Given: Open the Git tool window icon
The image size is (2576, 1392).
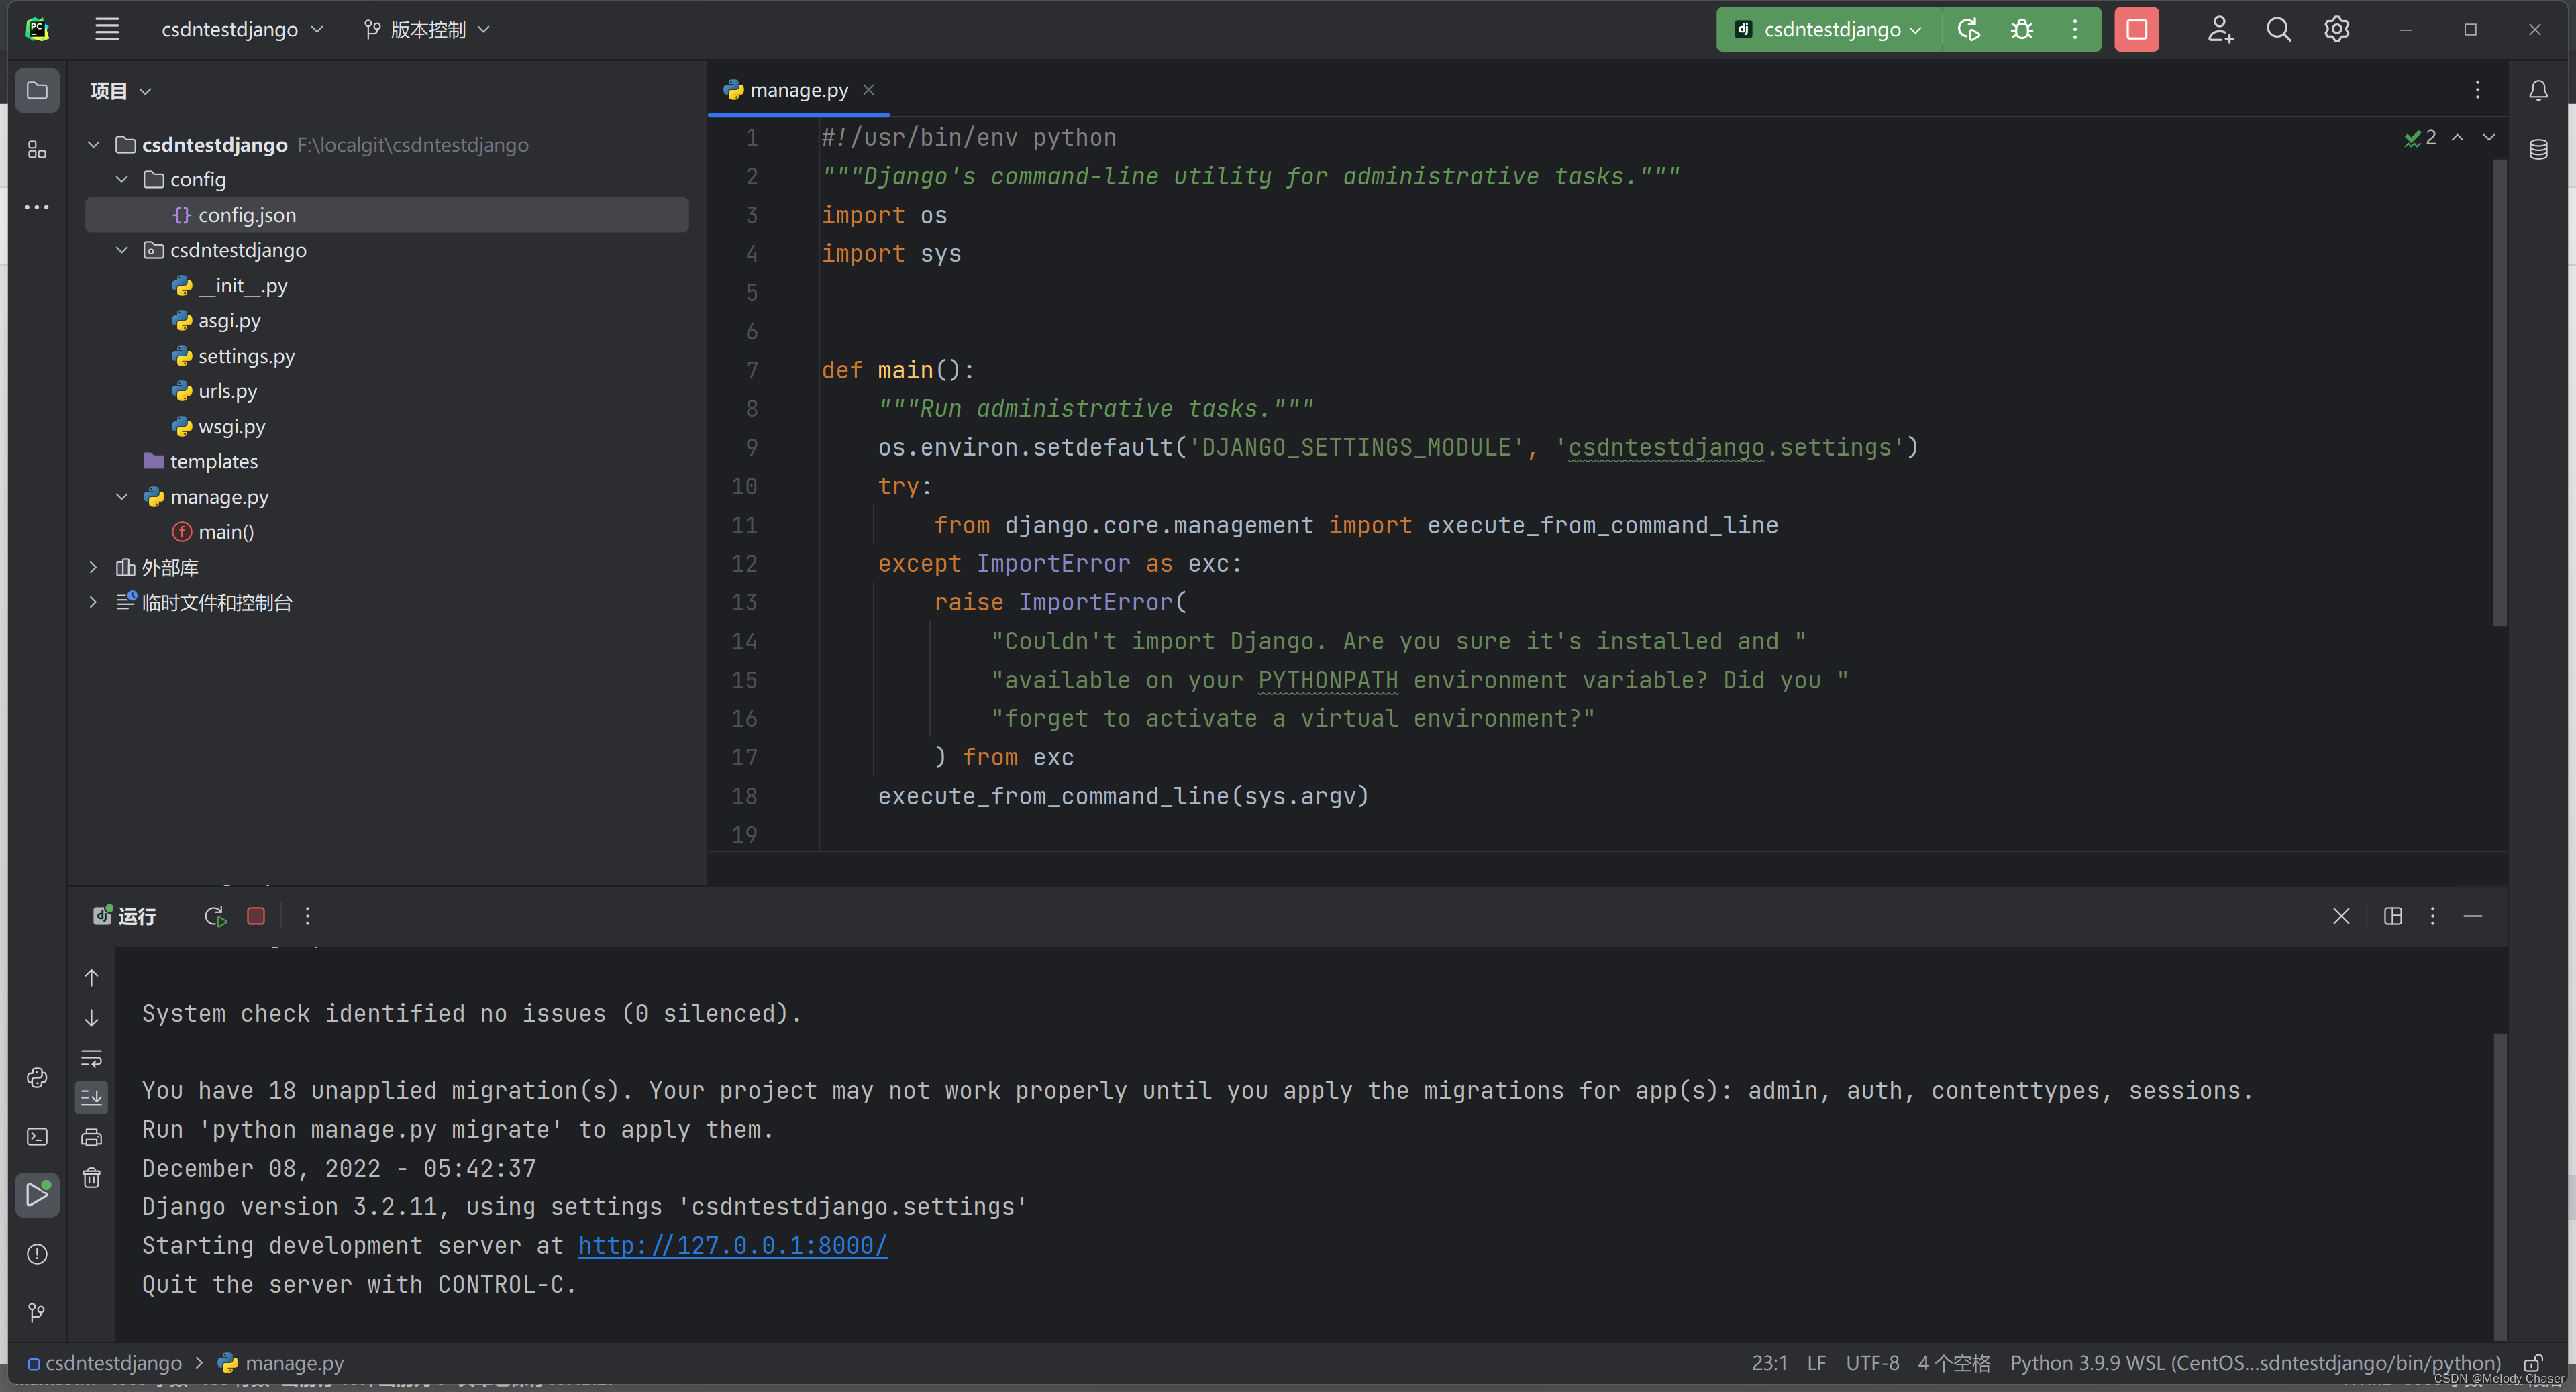Looking at the screenshot, I should (37, 1312).
